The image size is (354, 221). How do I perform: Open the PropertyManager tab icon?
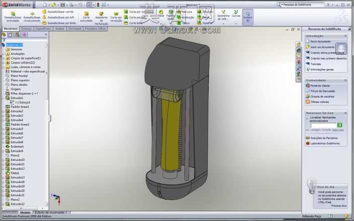pos(11,35)
